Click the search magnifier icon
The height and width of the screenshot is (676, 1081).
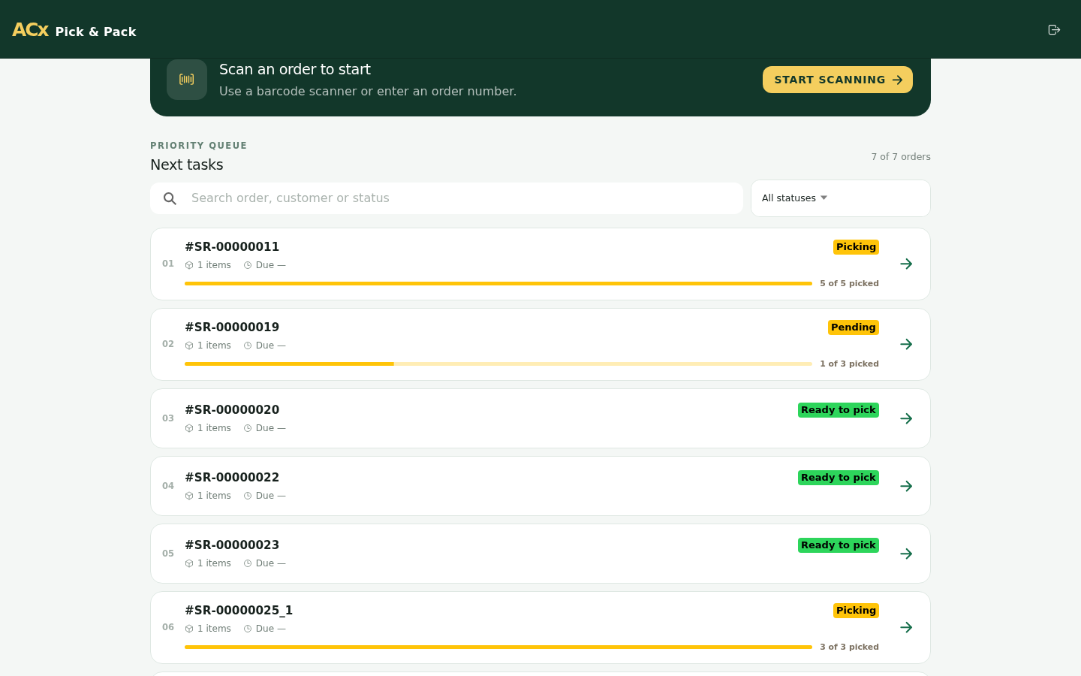point(170,198)
